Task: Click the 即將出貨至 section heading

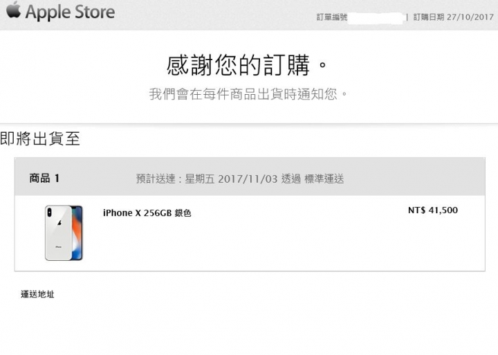Action: tap(40, 139)
